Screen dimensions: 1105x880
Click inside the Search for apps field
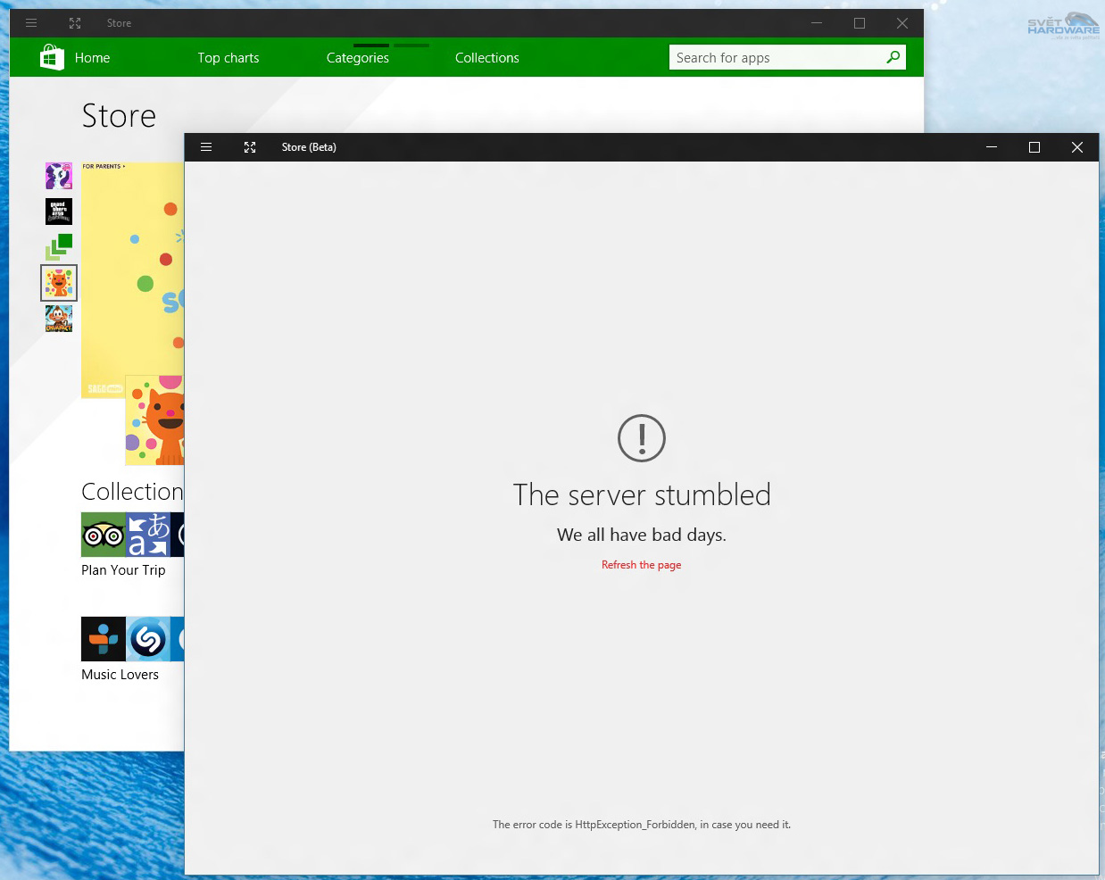(768, 57)
